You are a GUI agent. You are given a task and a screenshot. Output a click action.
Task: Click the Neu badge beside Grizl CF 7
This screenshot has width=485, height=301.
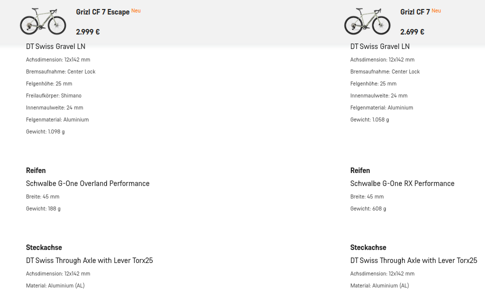(436, 11)
